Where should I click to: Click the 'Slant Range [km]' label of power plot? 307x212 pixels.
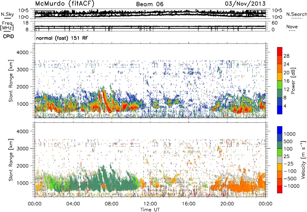coord(11,81)
